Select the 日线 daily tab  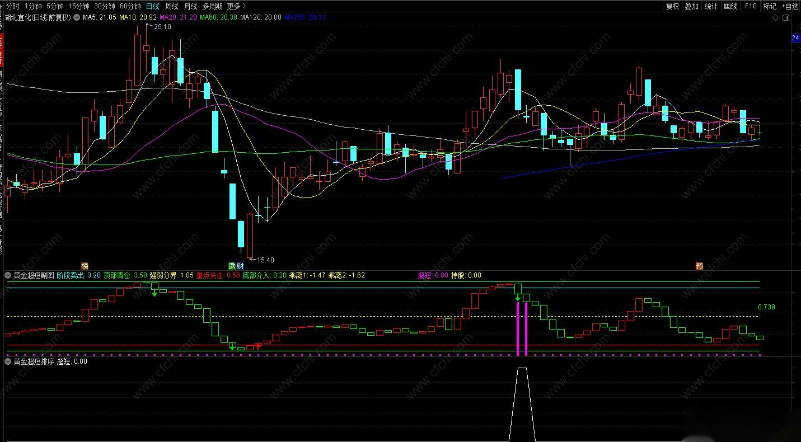point(152,6)
